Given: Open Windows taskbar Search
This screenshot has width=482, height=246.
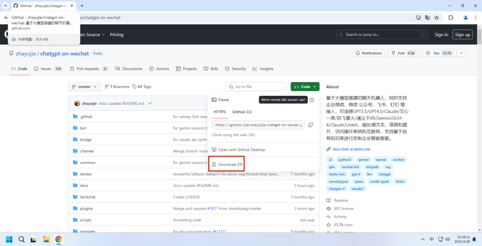Looking at the screenshot, I should coord(22,239).
